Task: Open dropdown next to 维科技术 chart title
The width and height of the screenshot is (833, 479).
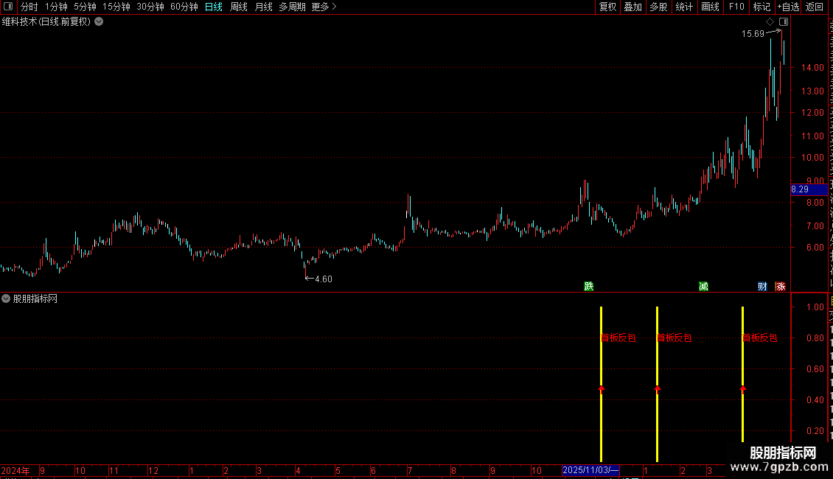Action: coord(99,22)
